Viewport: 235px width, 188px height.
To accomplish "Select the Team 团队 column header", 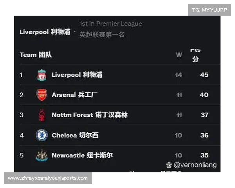I will click(x=36, y=55).
